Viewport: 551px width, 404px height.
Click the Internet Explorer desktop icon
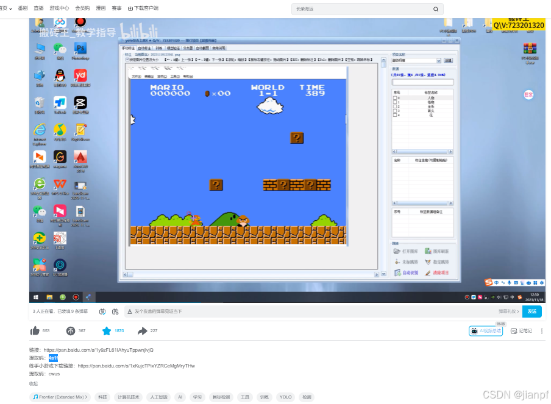coord(40,130)
